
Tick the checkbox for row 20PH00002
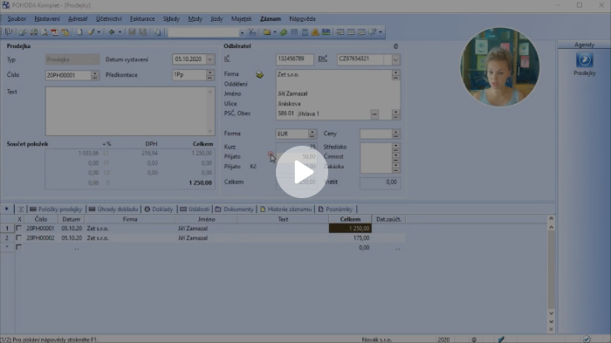point(18,237)
